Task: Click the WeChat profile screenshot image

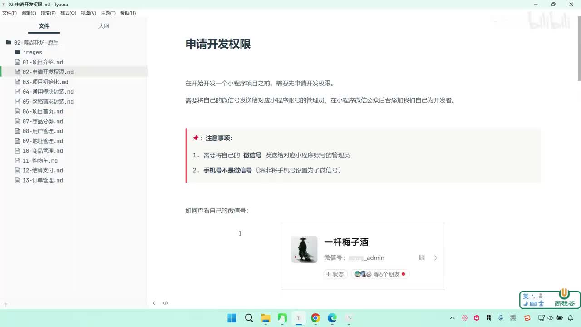Action: (363, 255)
